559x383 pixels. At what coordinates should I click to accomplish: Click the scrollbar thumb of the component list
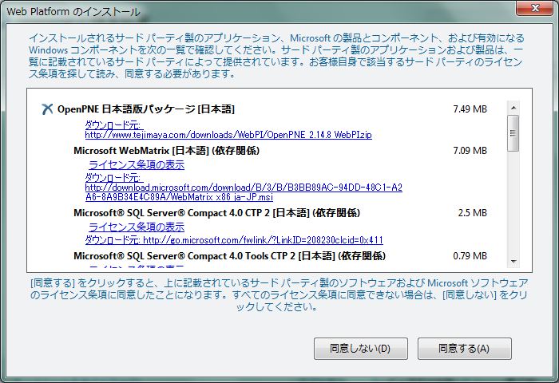tap(513, 132)
